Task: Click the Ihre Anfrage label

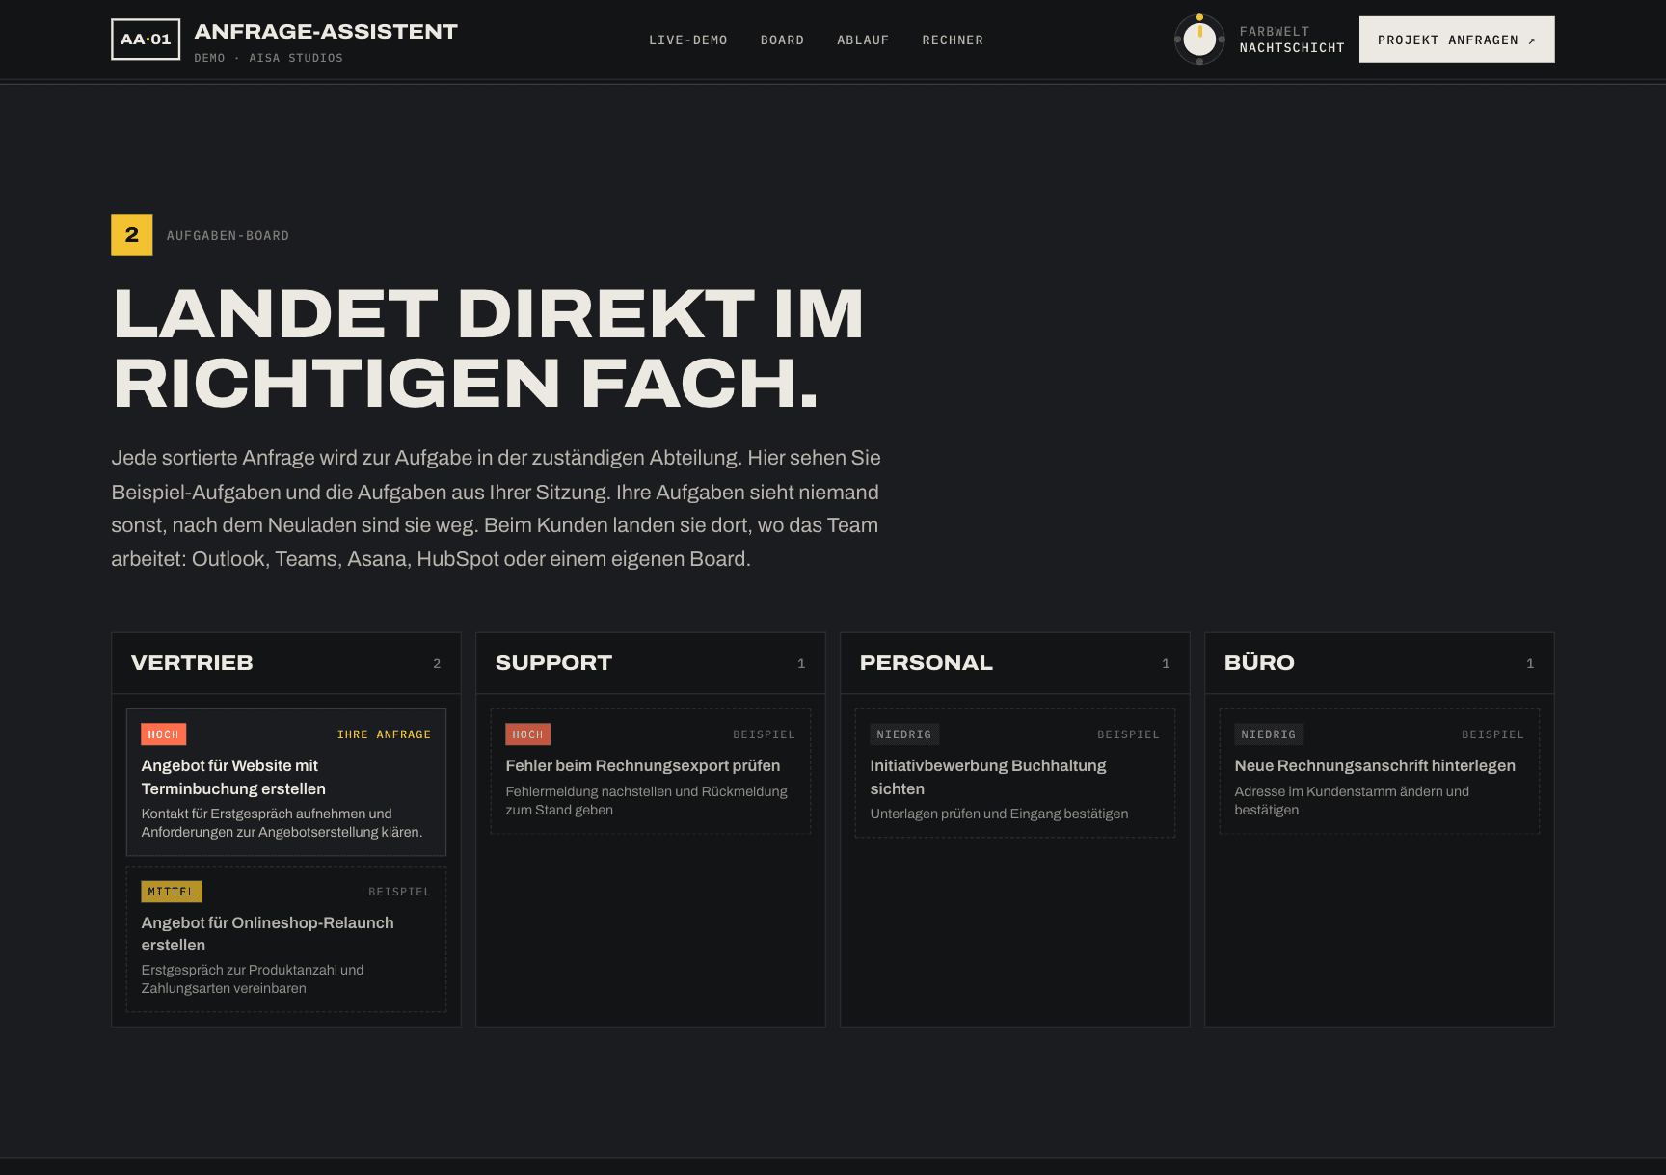Action: (384, 734)
